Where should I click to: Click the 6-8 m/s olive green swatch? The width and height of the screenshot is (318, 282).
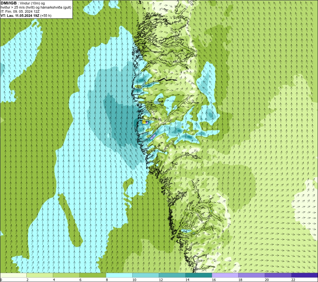93,275
